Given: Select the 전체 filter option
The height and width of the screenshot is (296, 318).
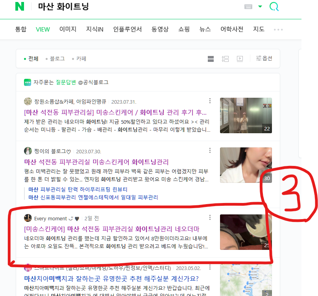Looking at the screenshot, I should (x=31, y=59).
